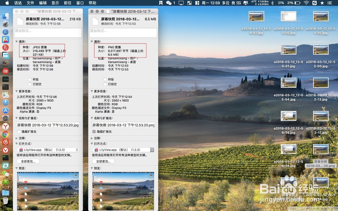Click the filename field ending .jpg
The width and height of the screenshot is (338, 211).
point(48,125)
